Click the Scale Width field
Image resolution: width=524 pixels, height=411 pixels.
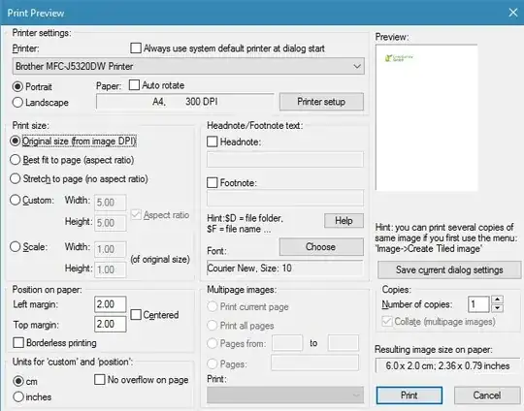click(111, 249)
